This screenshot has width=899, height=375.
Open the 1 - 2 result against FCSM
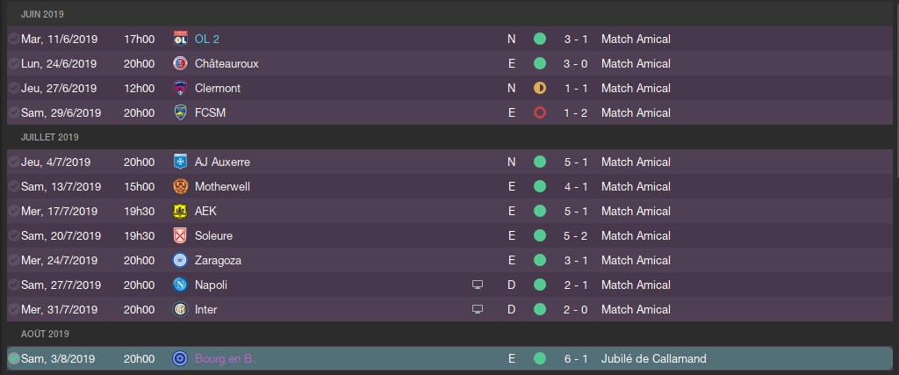(576, 113)
